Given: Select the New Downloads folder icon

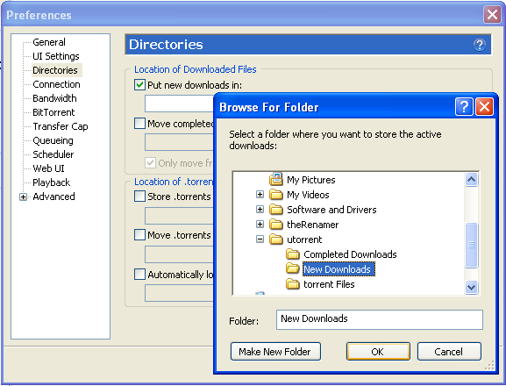Looking at the screenshot, I should point(293,268).
